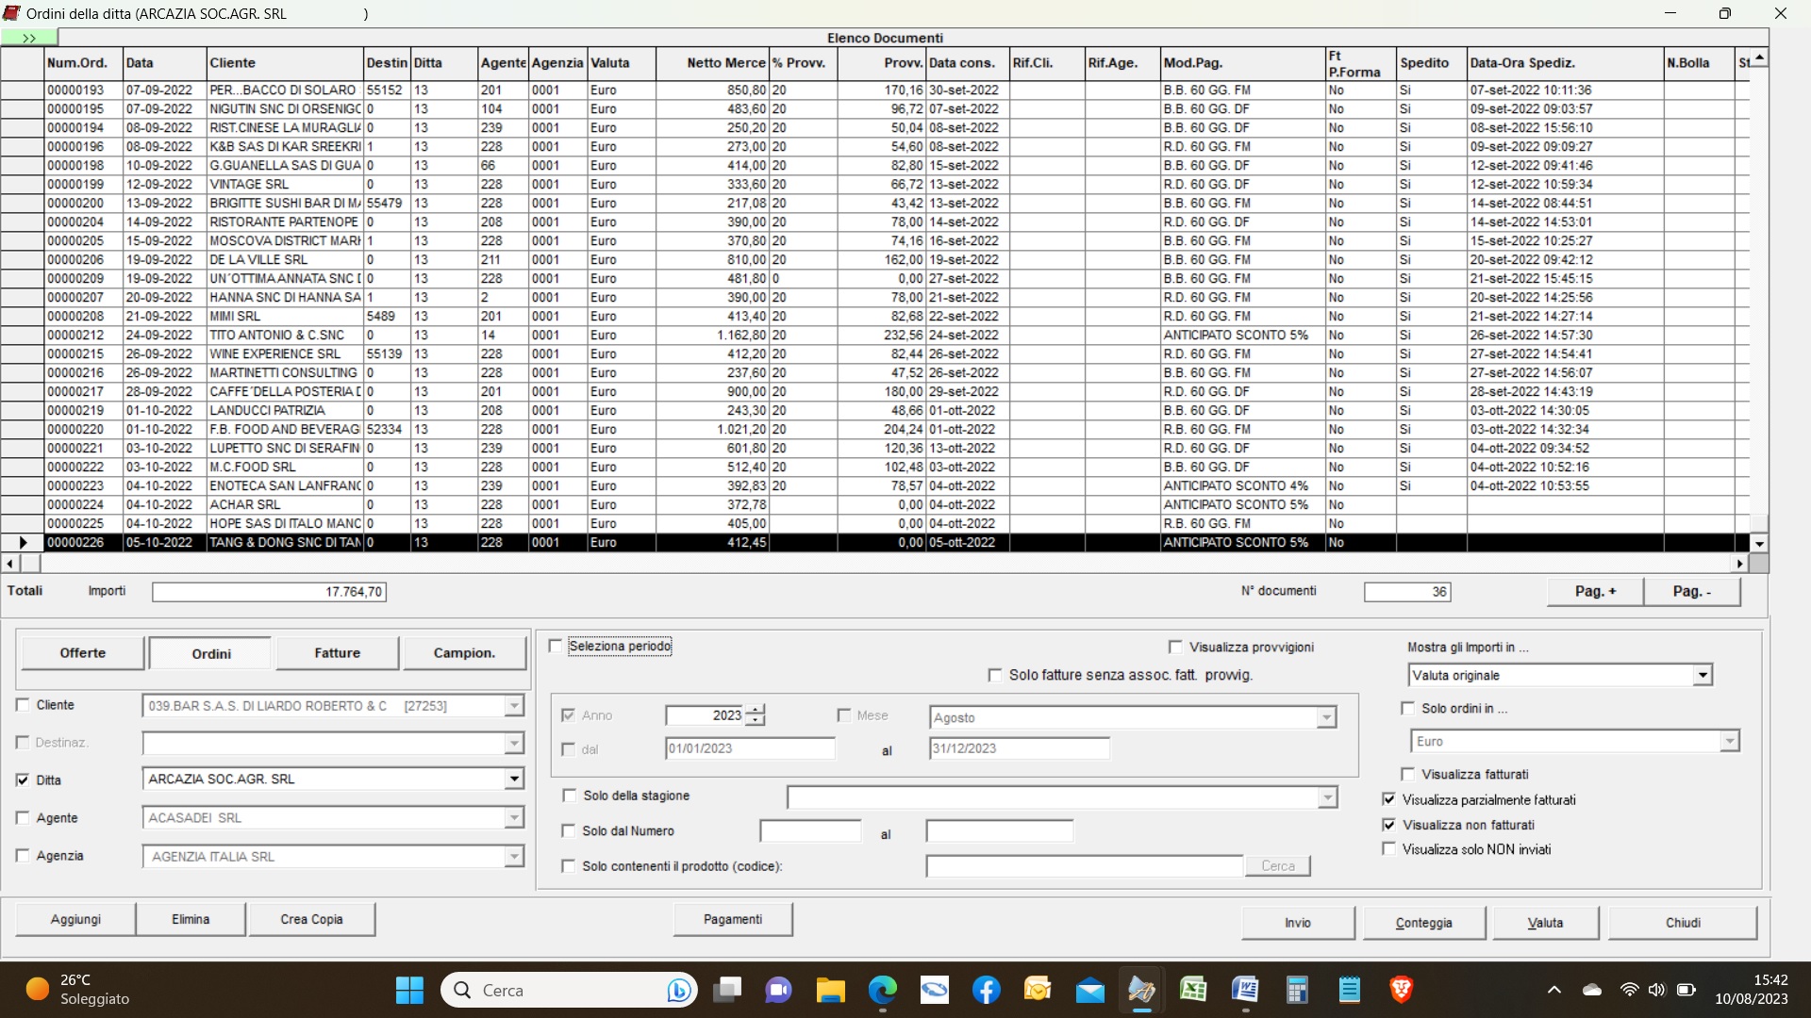This screenshot has width=1811, height=1018.
Task: Open the weather widget showing 26°C
Action: (77, 990)
